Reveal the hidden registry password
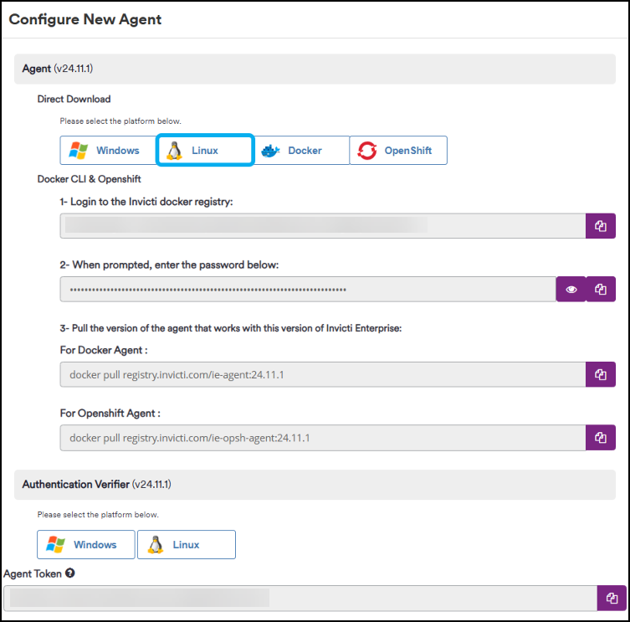Image resolution: width=630 pixels, height=622 pixels. (571, 289)
